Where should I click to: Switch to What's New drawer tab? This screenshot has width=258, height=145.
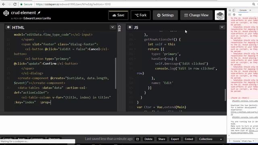[247, 141]
